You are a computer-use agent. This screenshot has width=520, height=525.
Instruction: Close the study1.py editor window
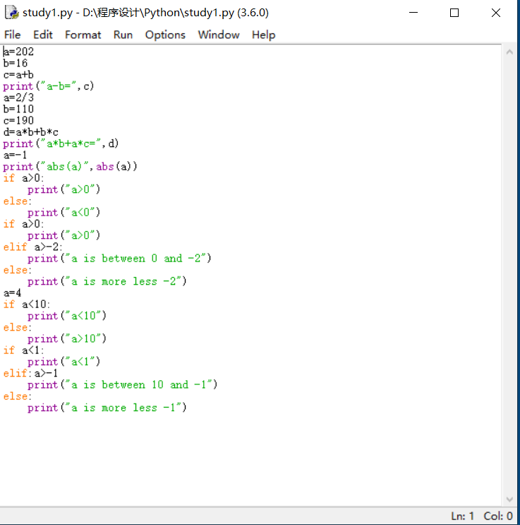[496, 13]
